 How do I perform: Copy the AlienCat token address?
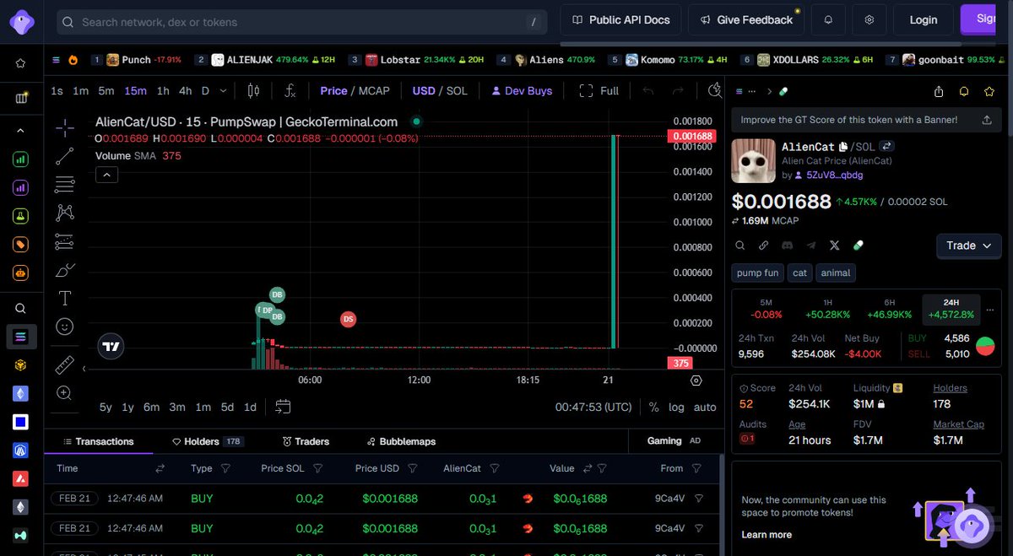(843, 147)
